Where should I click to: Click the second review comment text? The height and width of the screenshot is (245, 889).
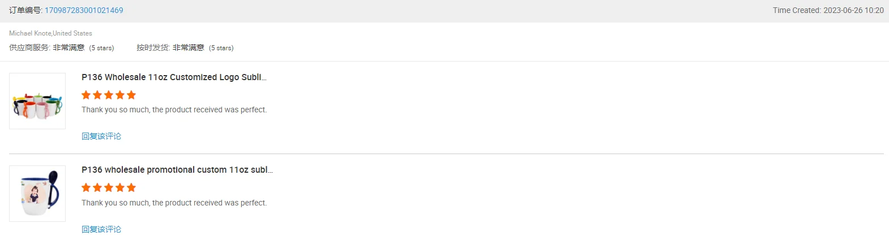(x=174, y=203)
